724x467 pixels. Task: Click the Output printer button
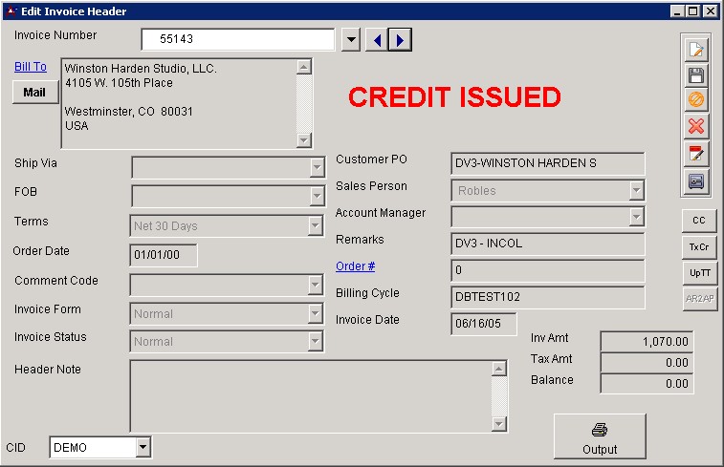(x=600, y=437)
